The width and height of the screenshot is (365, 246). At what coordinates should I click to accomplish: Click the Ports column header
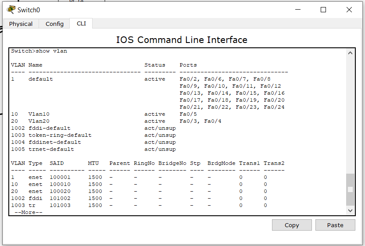(188, 65)
